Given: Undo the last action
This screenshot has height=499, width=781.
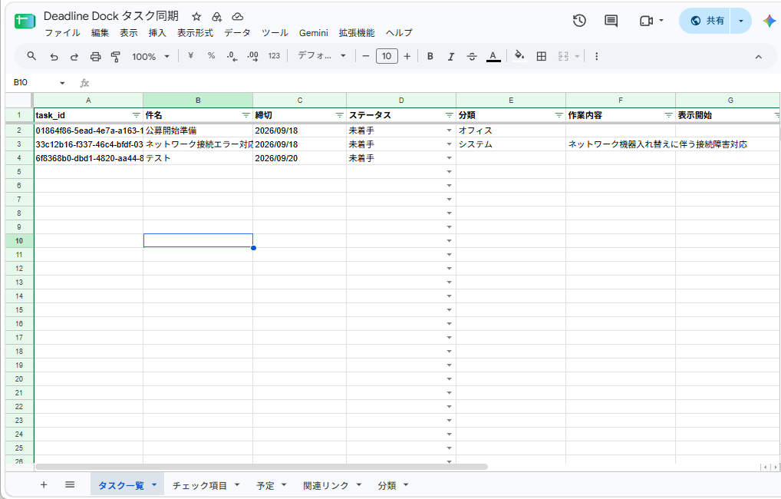Looking at the screenshot, I should [54, 56].
